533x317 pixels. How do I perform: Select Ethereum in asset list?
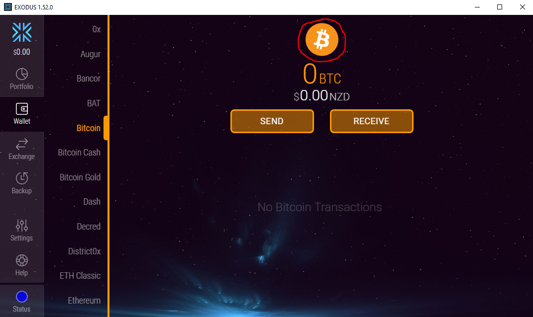click(x=84, y=301)
